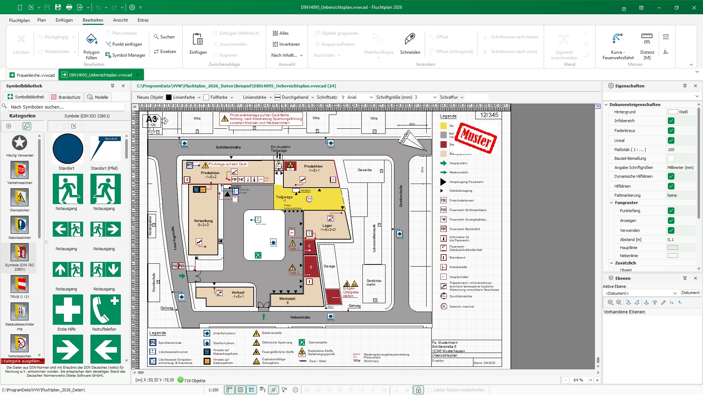703x395 pixels.
Task: Click the Kurve - Feuerwehrzufahrt tool
Action: [x=618, y=39]
